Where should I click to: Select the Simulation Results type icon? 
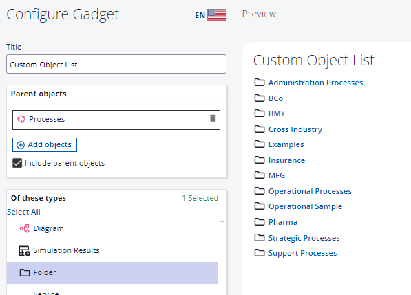pos(24,251)
